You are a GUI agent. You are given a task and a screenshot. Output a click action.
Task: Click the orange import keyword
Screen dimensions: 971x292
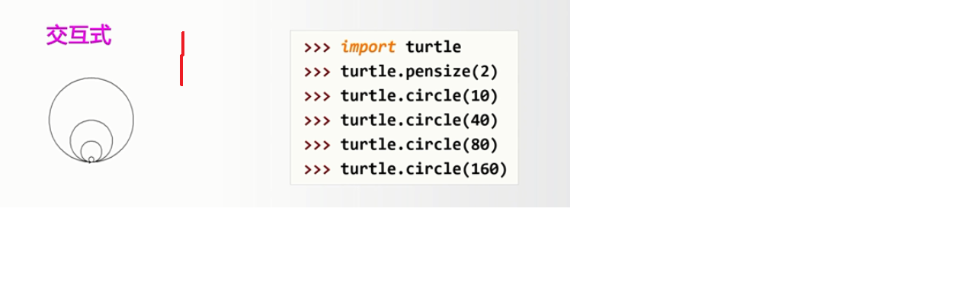tap(368, 47)
